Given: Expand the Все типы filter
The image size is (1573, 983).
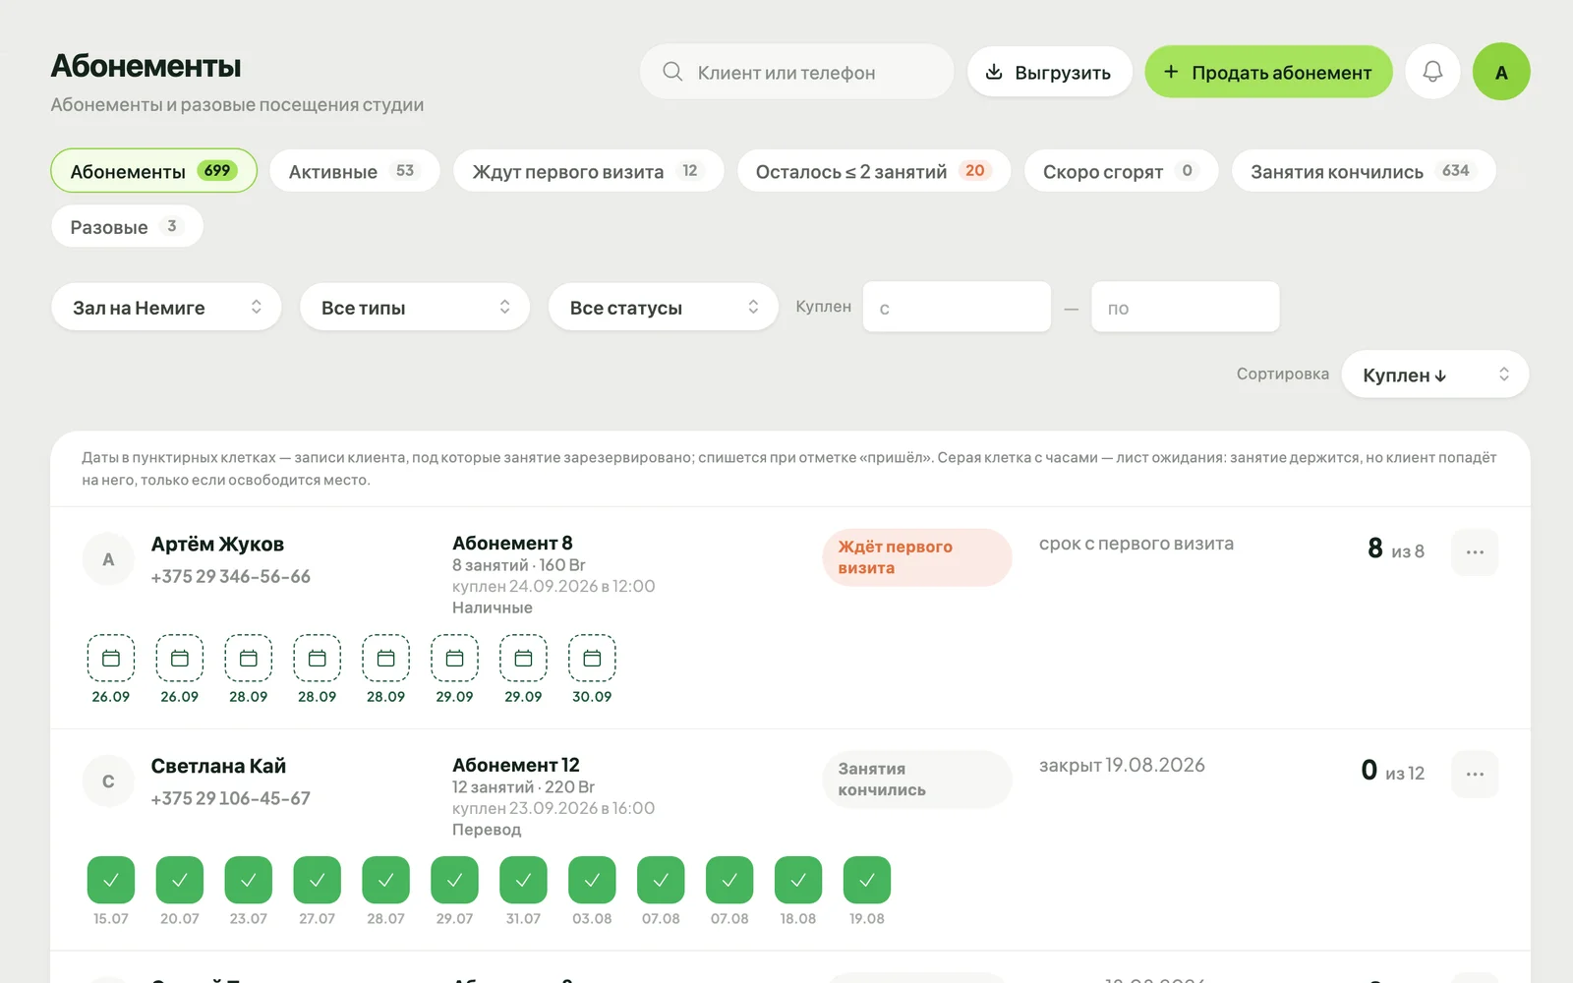Looking at the screenshot, I should point(415,307).
